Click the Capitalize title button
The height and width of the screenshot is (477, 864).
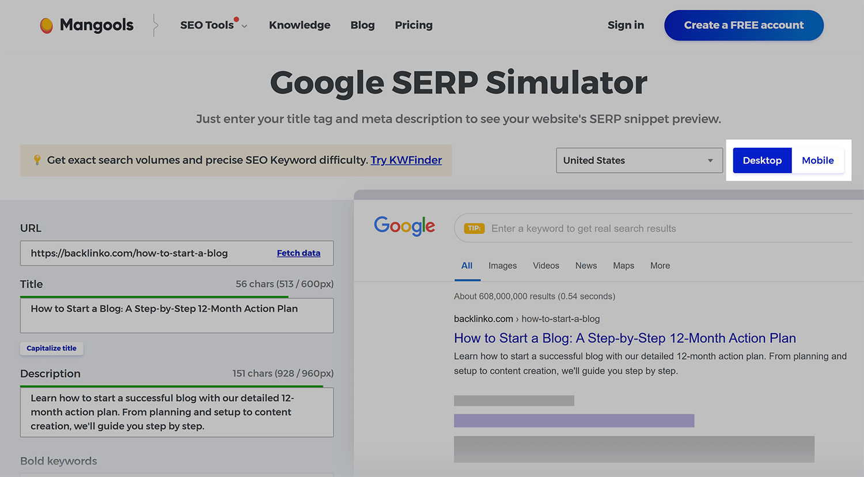click(x=52, y=348)
